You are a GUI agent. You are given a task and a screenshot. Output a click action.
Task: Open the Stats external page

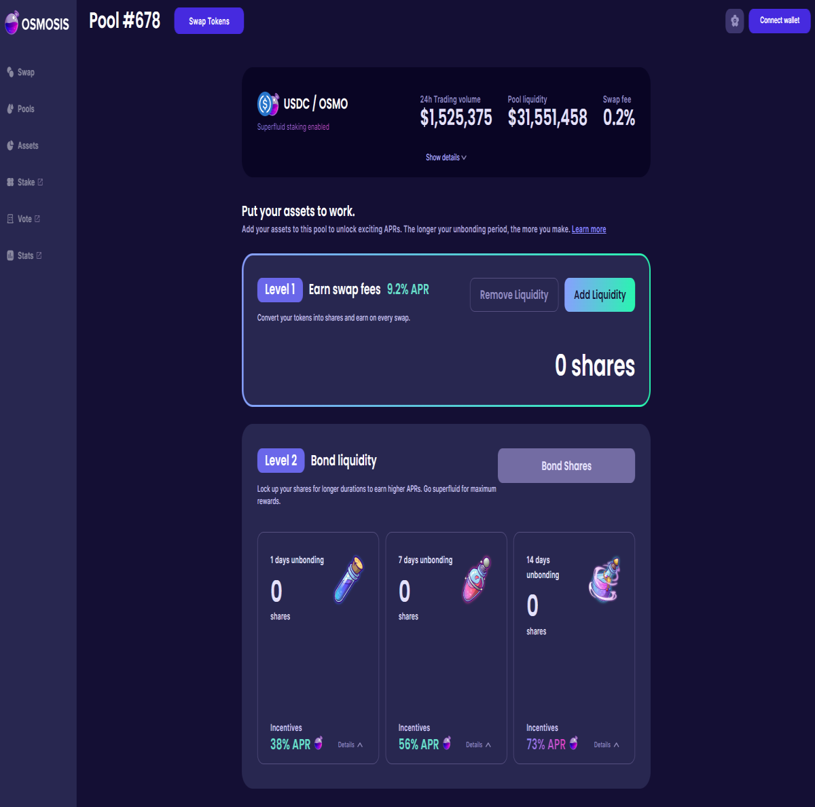(x=24, y=255)
